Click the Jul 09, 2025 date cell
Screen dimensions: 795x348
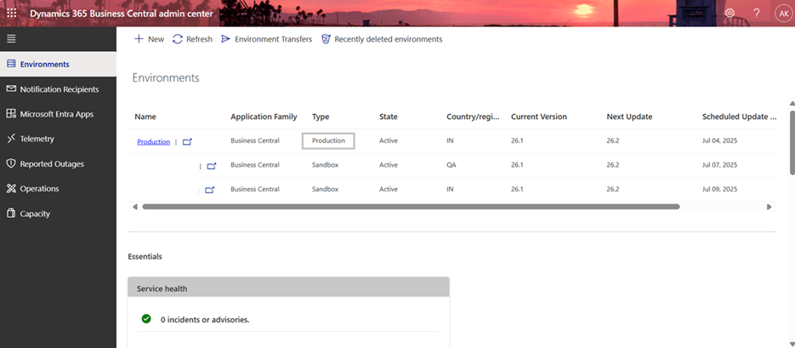tap(719, 189)
